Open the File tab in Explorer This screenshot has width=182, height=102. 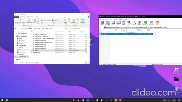(x=16, y=17)
